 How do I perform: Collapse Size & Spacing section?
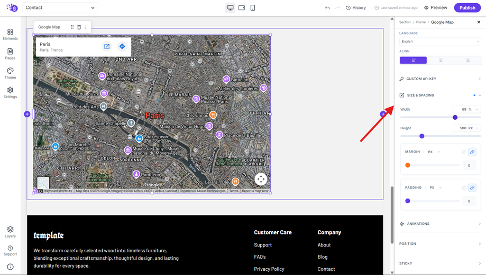(441, 96)
